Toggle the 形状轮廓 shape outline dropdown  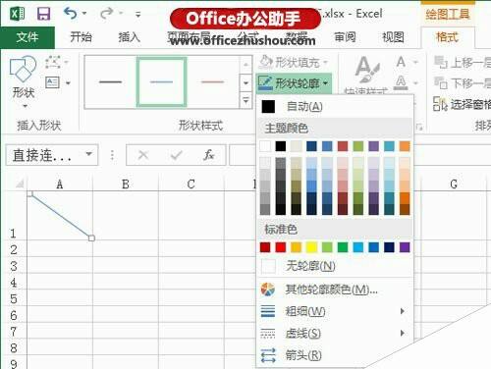294,83
